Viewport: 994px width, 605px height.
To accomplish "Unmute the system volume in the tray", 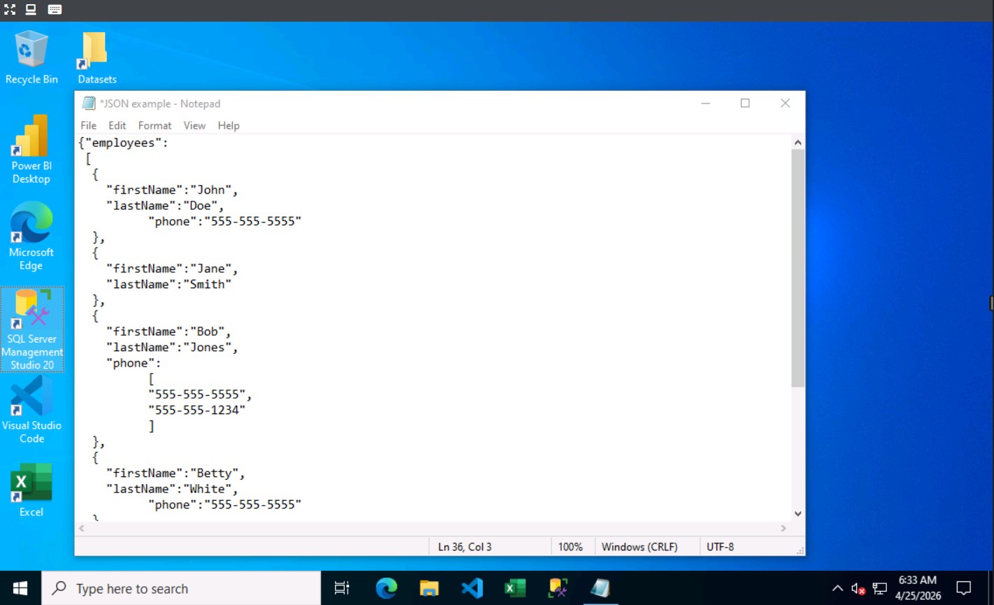I will click(x=857, y=589).
